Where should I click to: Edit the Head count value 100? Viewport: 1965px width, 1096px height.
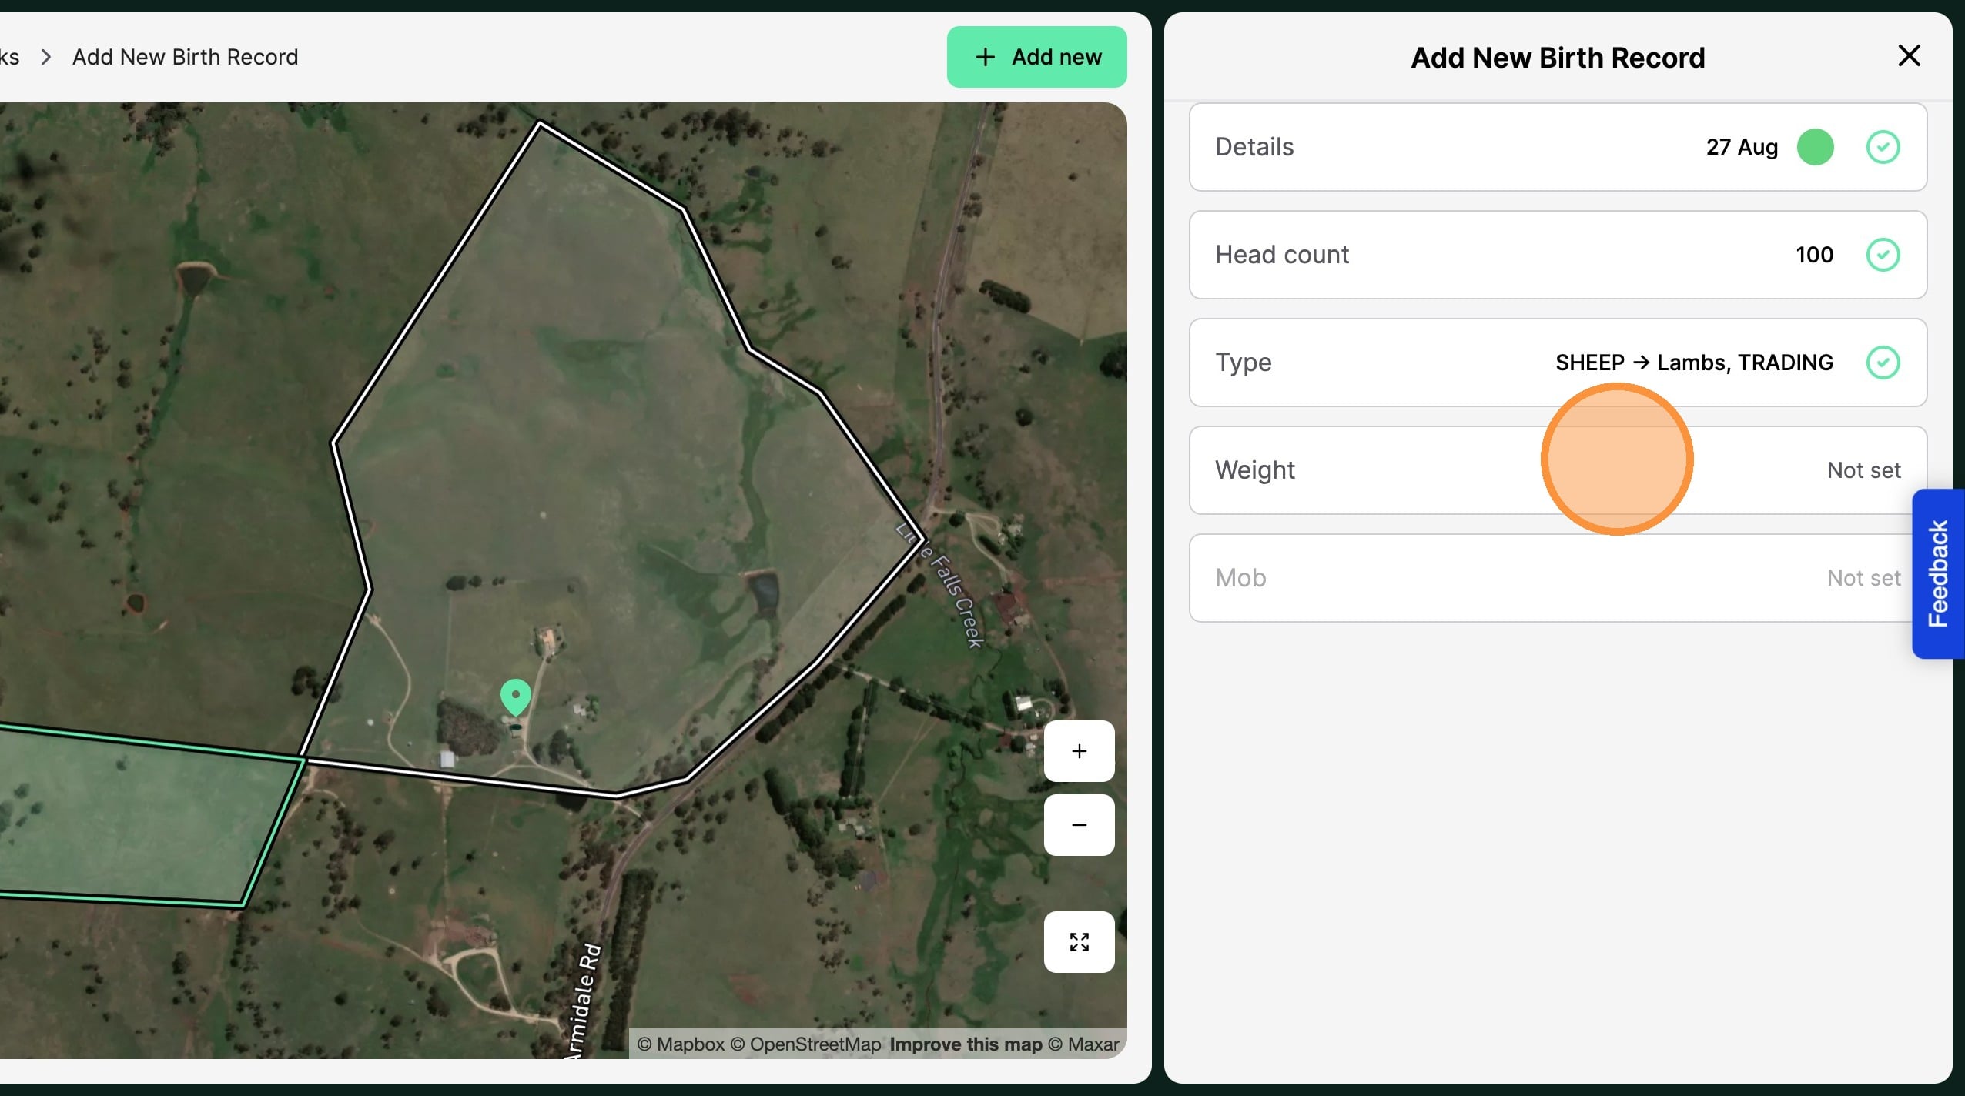coord(1814,255)
